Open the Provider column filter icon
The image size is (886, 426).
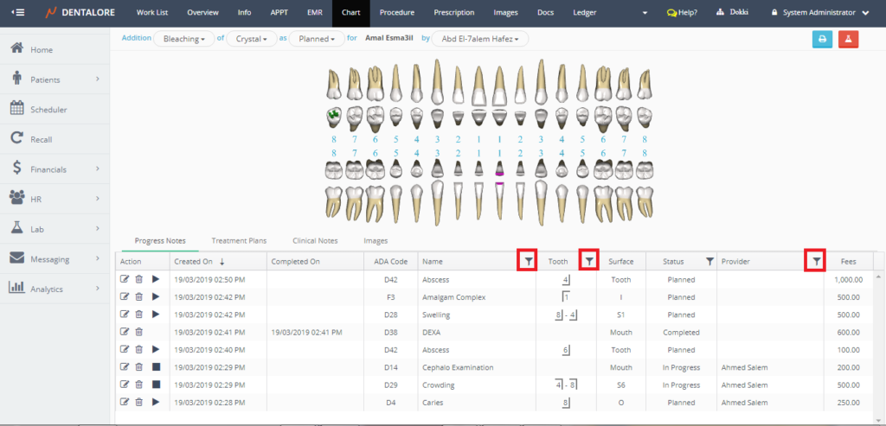[x=814, y=260]
